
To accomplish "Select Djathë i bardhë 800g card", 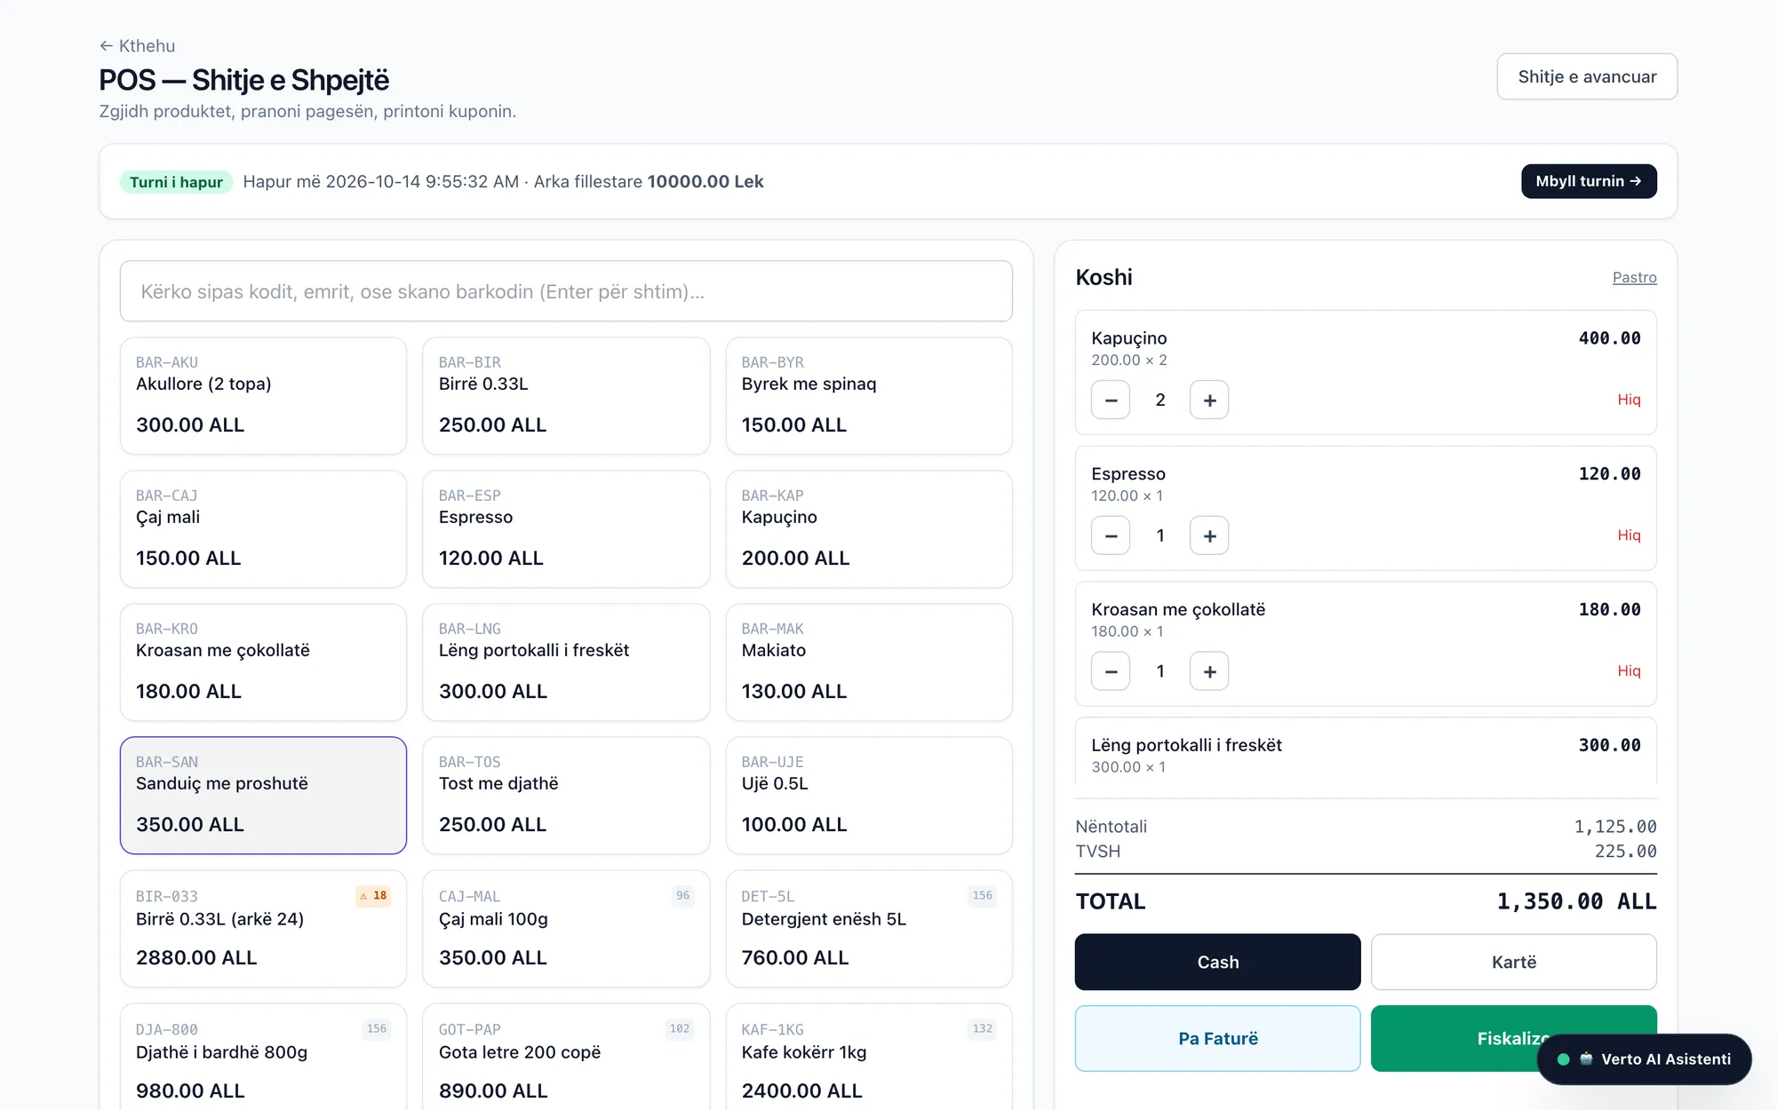I will (x=263, y=1057).
